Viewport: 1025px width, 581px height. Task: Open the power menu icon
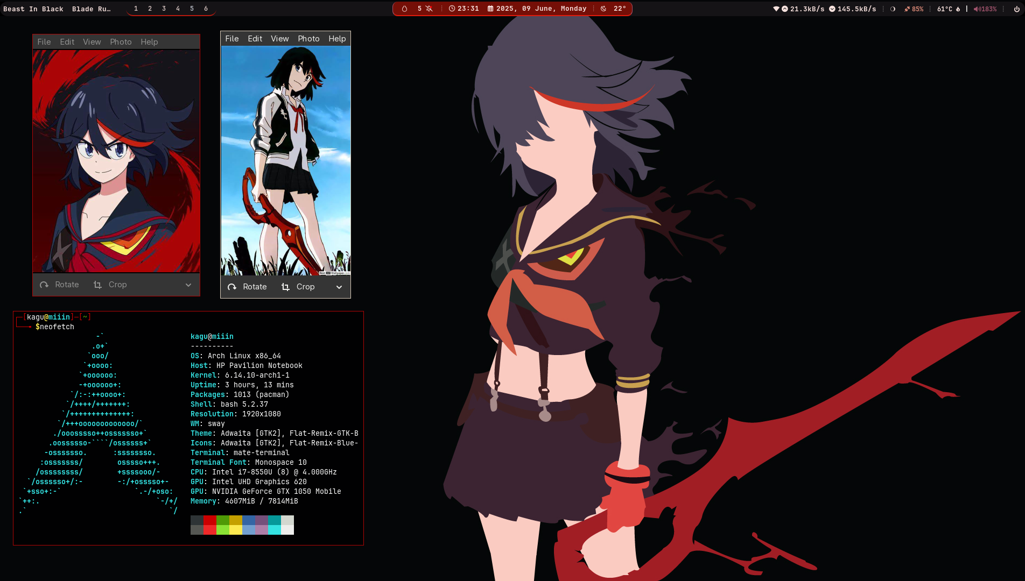click(x=1017, y=9)
